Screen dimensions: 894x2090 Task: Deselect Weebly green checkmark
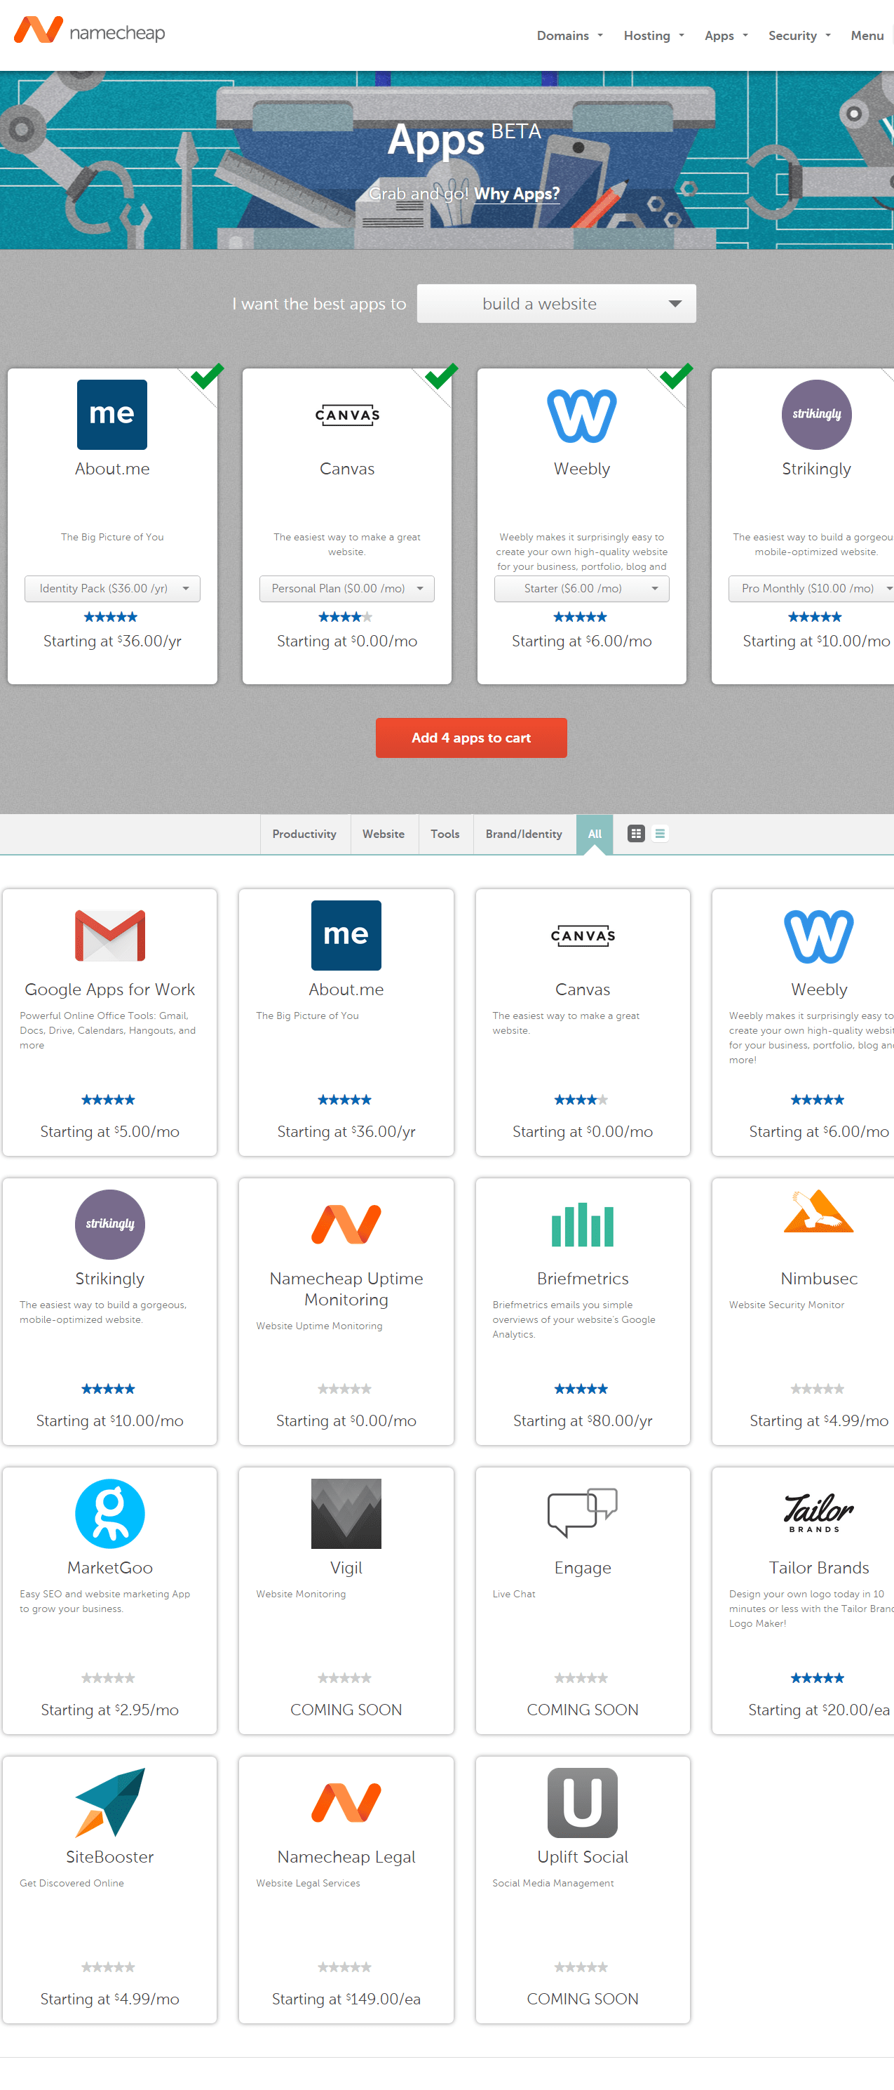click(676, 376)
